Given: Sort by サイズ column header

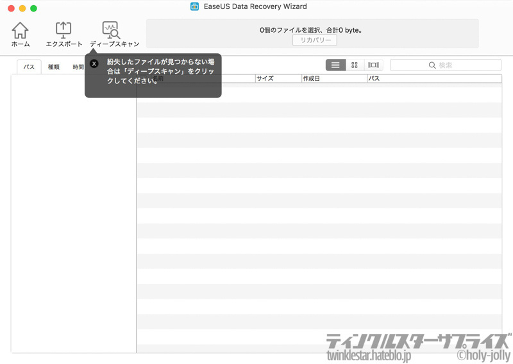Looking at the screenshot, I should pyautogui.click(x=278, y=78).
